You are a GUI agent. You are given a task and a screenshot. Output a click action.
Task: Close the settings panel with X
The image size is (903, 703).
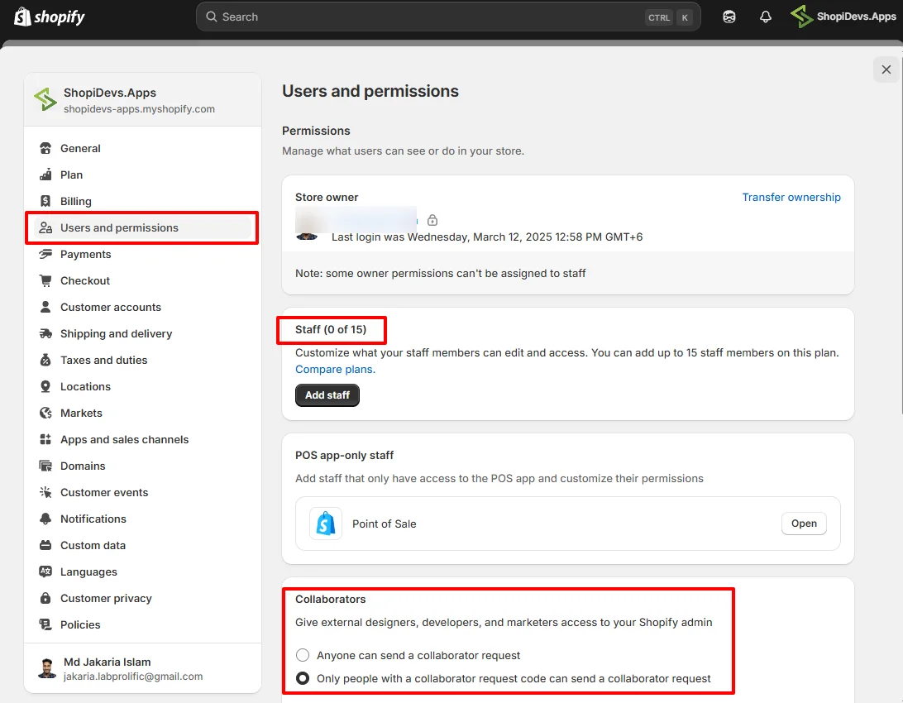[x=886, y=69]
